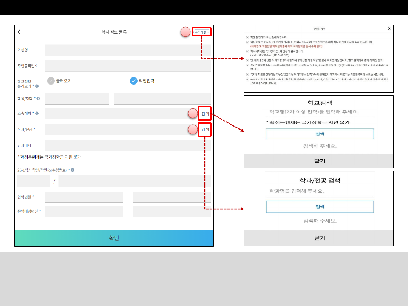Screen dimensions: 408x306
Task: Click 검색 button next to 소속대학 field
Action: click(x=205, y=114)
